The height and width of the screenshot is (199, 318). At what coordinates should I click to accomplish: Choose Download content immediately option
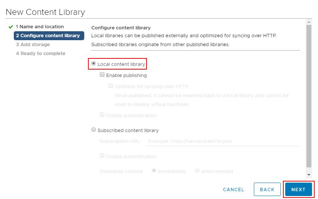coord(154,170)
